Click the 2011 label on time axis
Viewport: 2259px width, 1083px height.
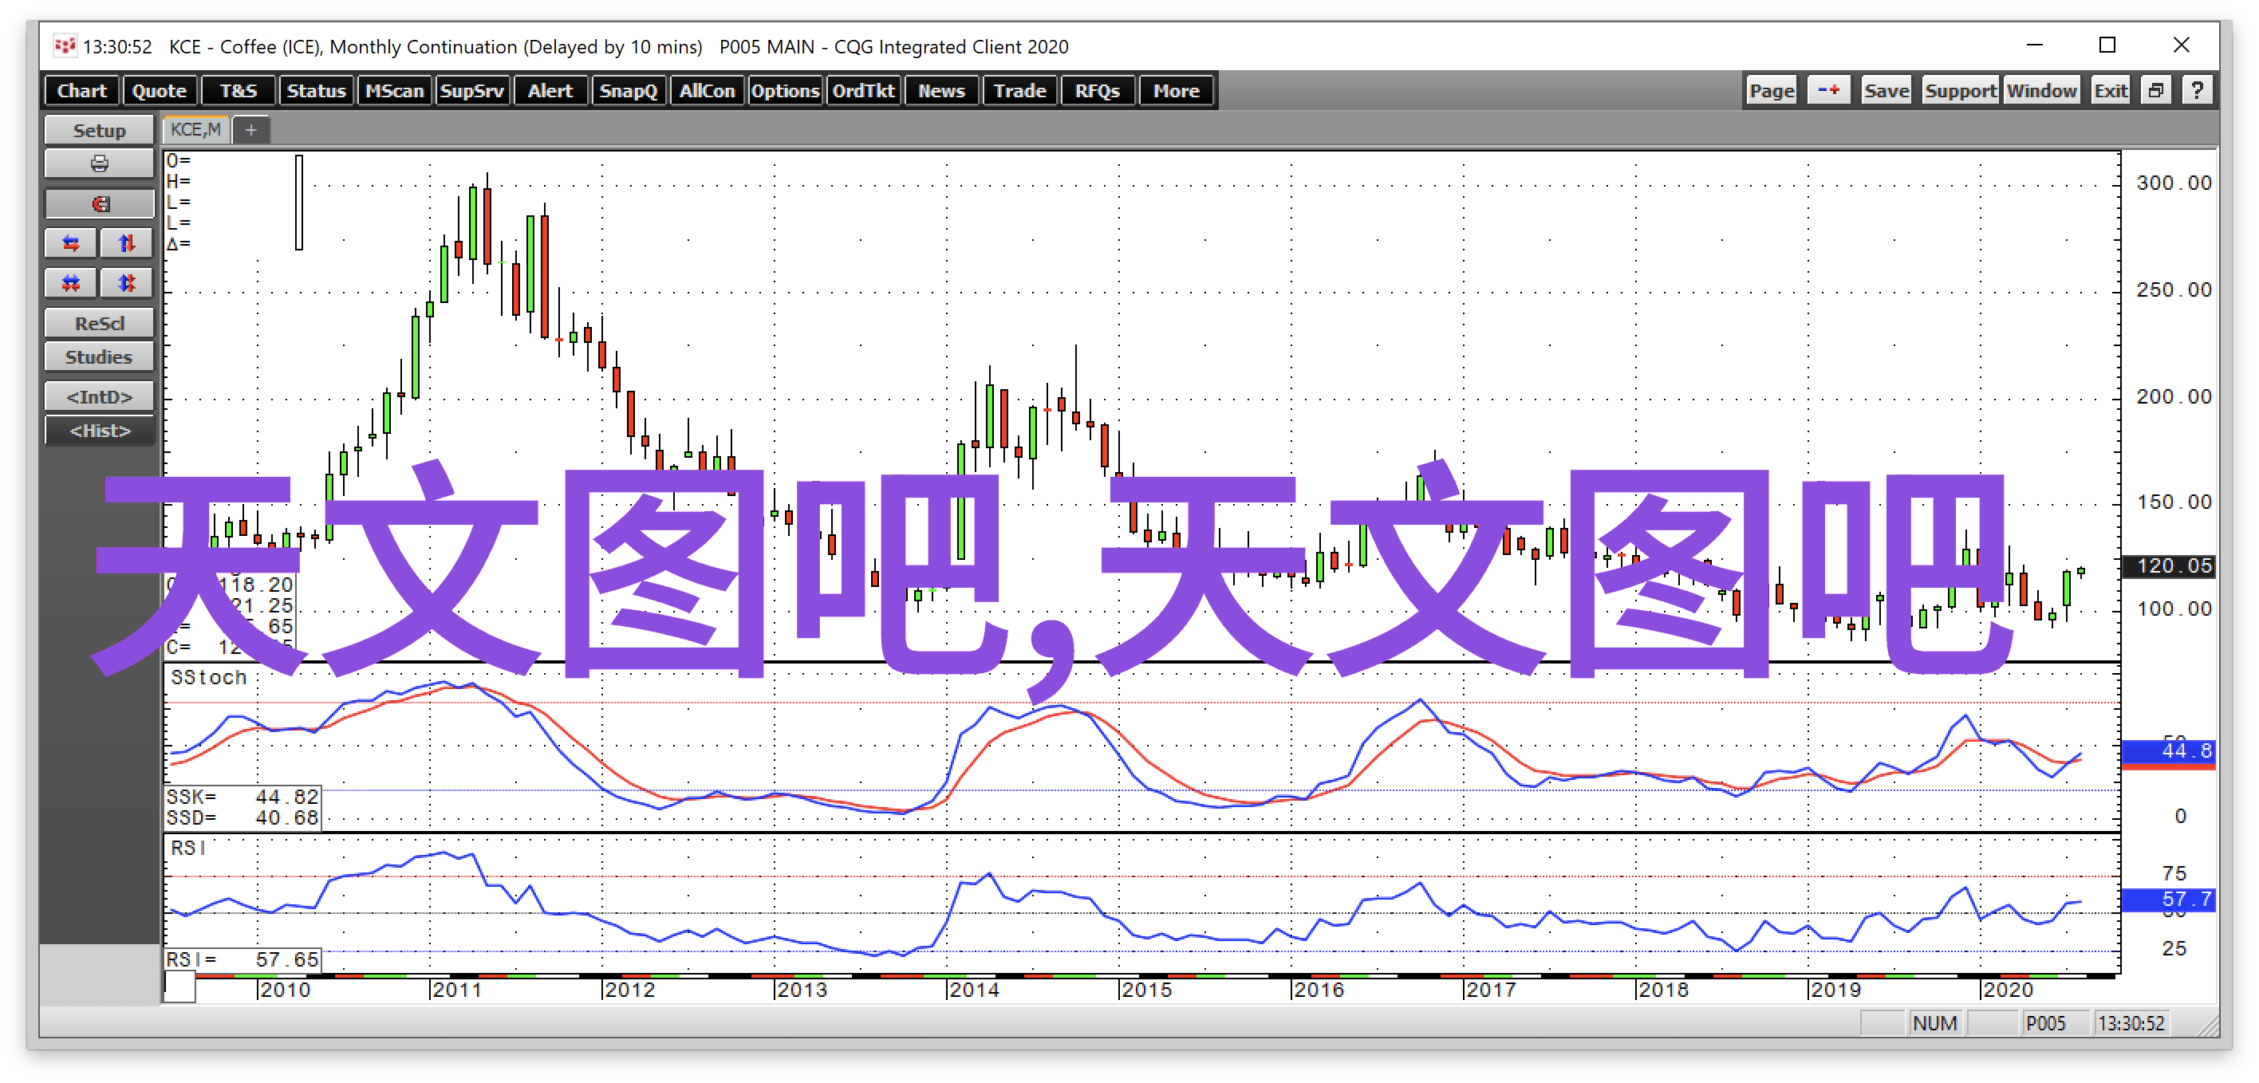click(458, 990)
